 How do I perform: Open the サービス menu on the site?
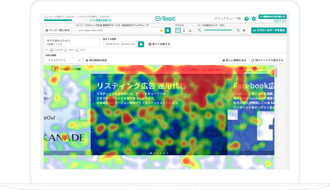128,69
